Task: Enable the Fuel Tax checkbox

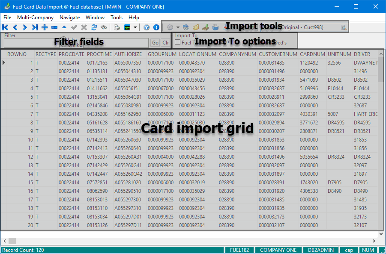Action: click(178, 43)
